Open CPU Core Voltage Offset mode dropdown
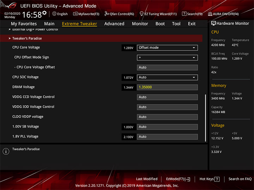Image resolution: width=254 pixels, height=190 pixels. pos(167,47)
